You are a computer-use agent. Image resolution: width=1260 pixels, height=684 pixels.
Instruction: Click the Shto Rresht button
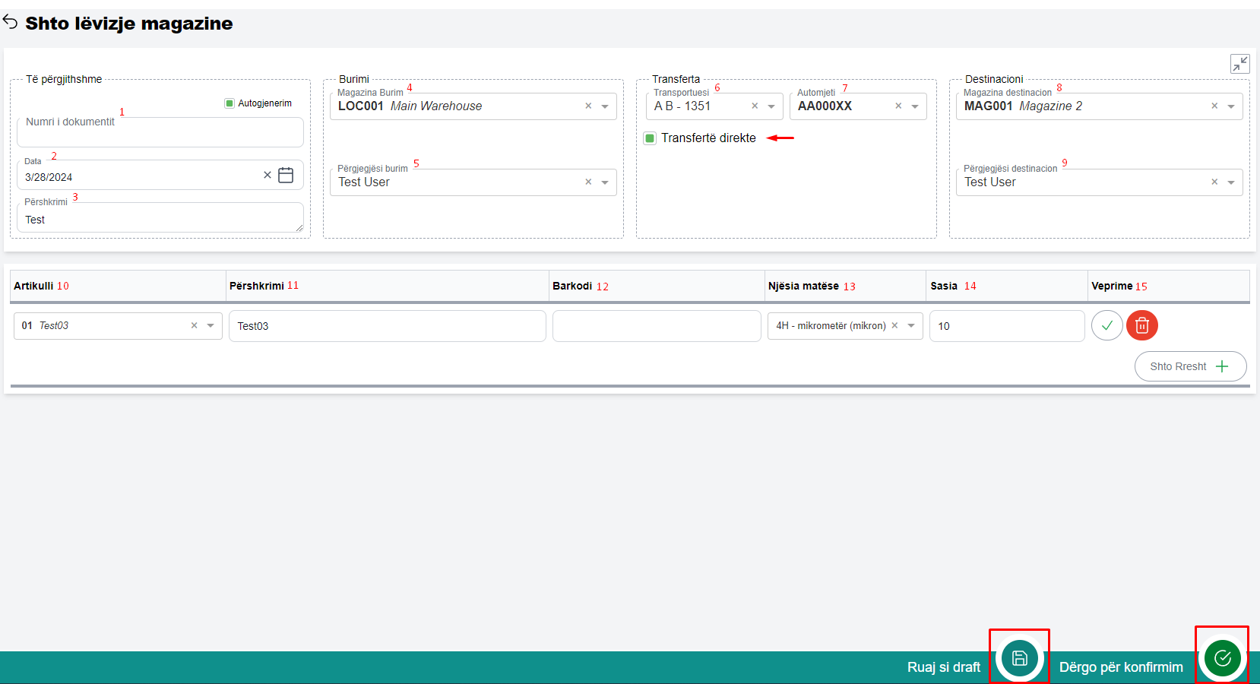click(x=1189, y=366)
